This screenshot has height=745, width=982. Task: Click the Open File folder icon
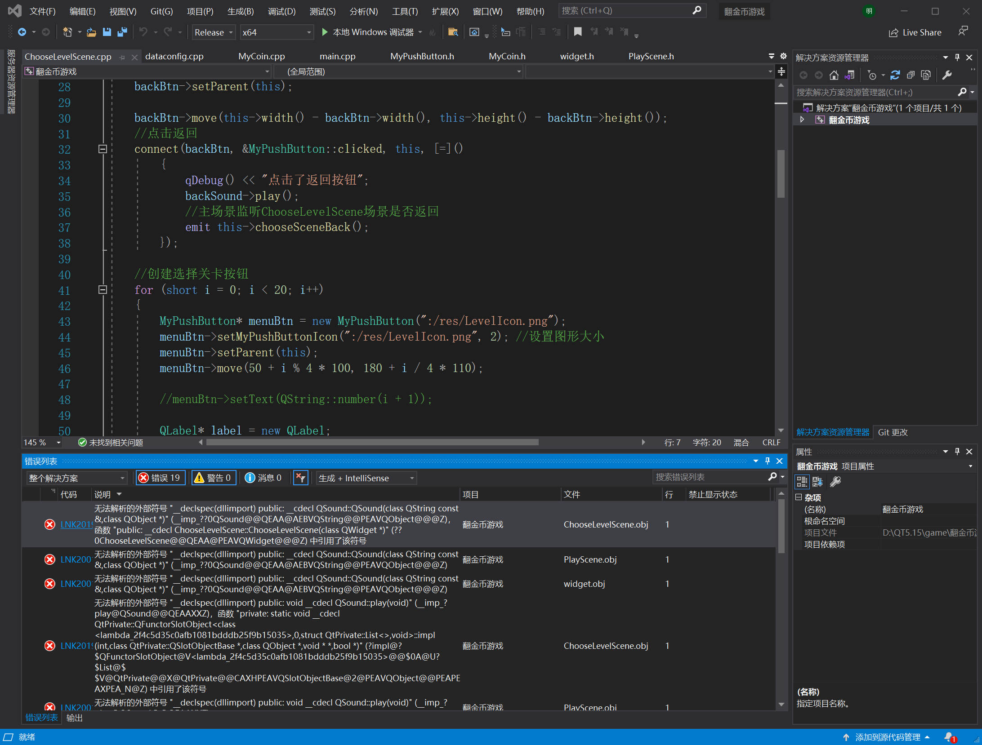(x=92, y=32)
